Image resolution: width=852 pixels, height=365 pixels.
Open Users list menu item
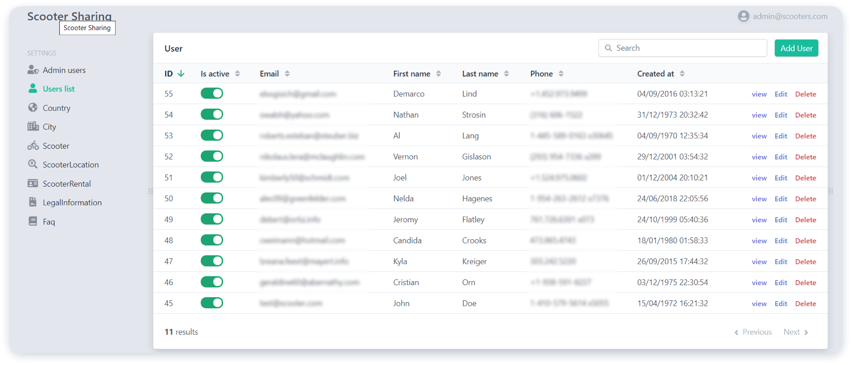tap(58, 88)
